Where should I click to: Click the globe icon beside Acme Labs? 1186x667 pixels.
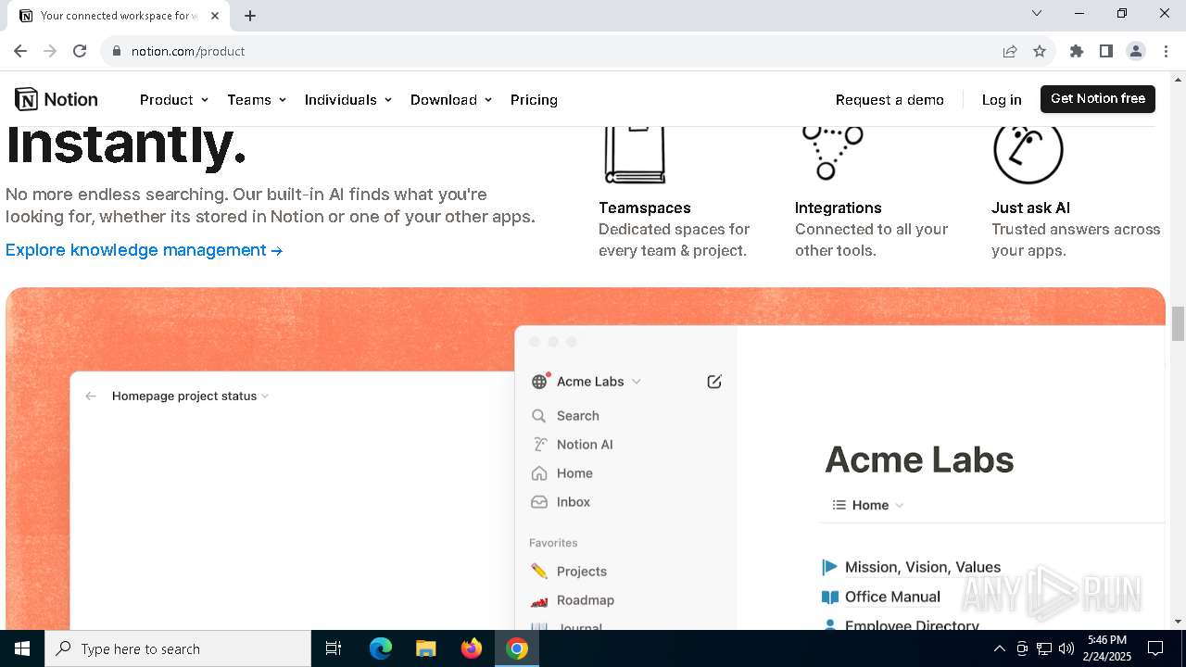pyautogui.click(x=540, y=381)
